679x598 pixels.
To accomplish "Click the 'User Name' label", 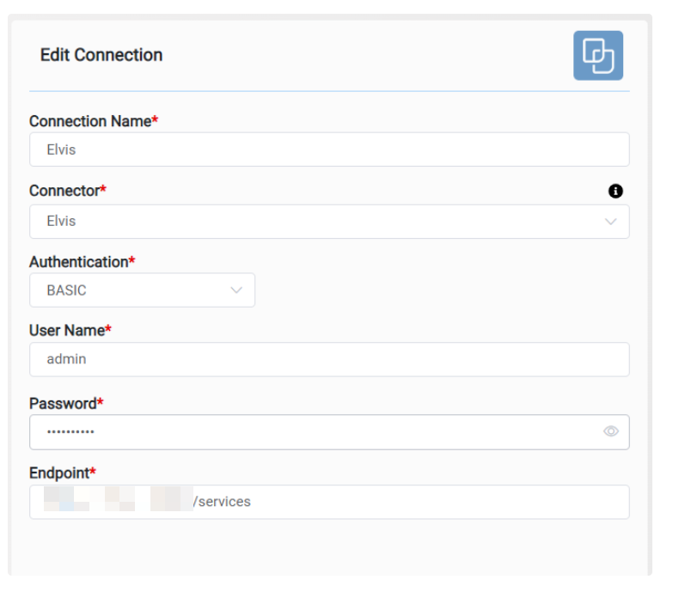I will (x=67, y=330).
